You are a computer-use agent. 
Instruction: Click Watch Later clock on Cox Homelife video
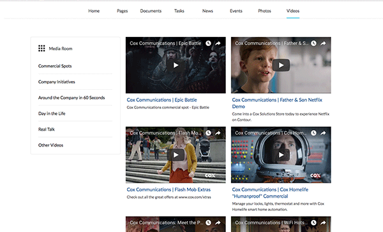click(313, 133)
